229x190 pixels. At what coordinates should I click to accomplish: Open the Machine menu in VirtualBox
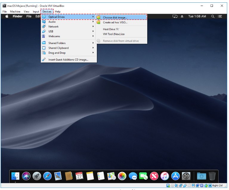click(15, 12)
